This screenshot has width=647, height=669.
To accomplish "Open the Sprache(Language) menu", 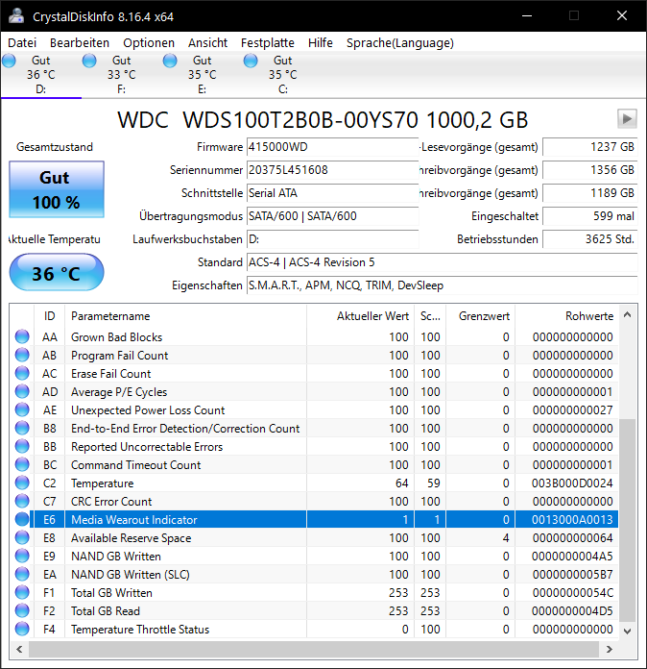I will tap(399, 42).
